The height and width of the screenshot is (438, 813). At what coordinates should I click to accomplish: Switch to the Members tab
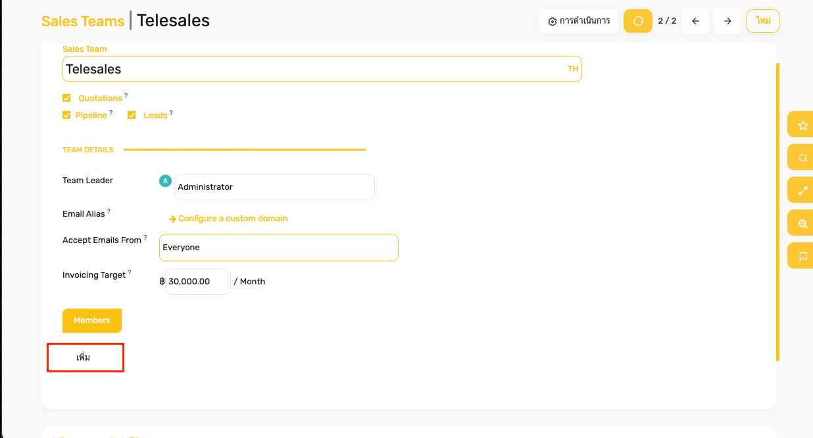(92, 320)
